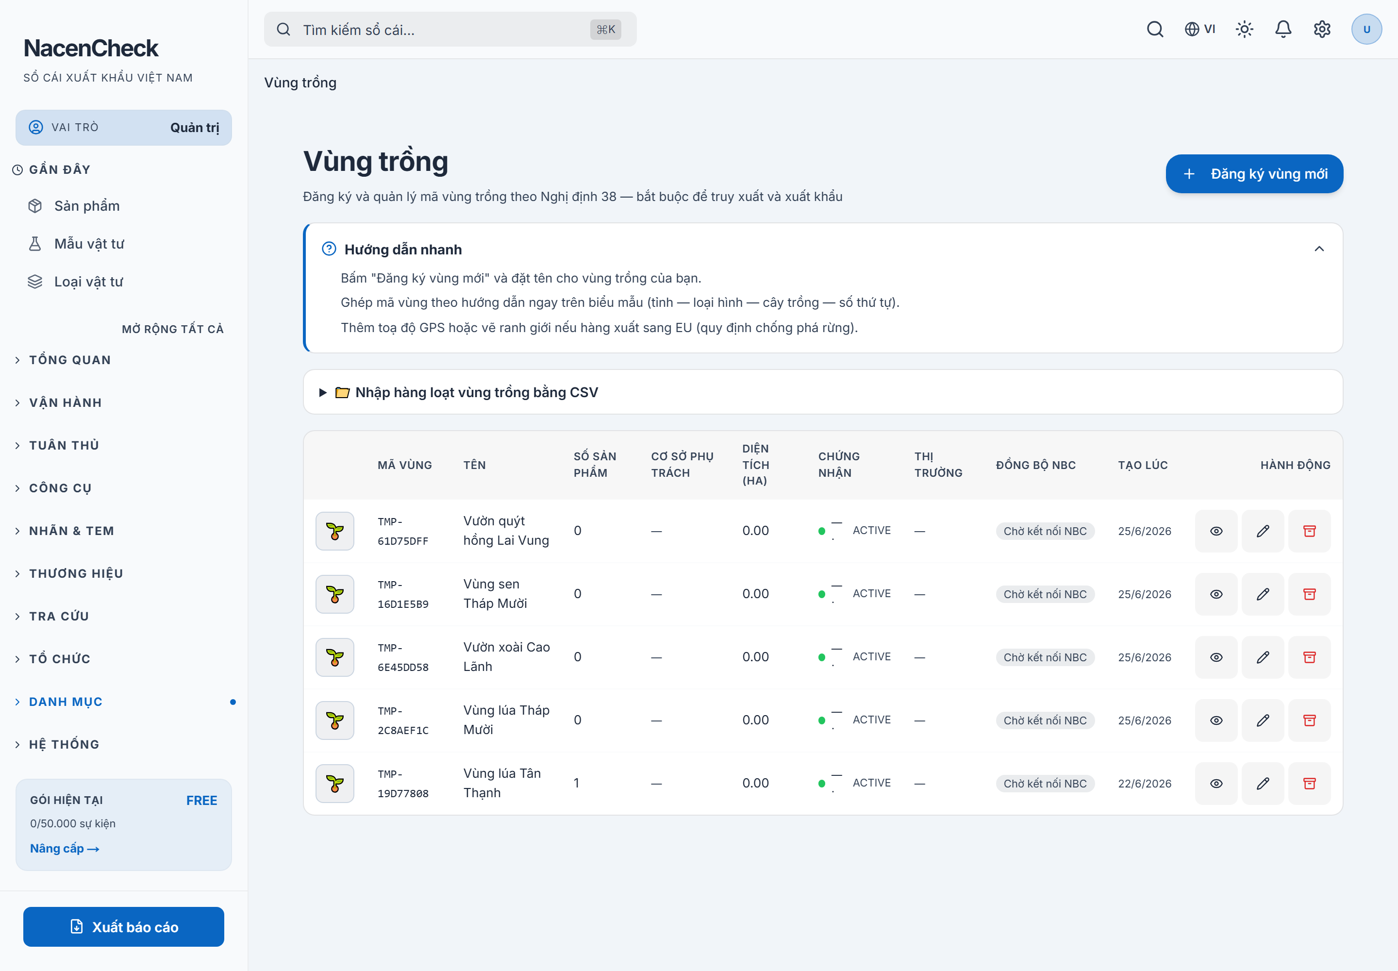Open Sản phẩm from recent items

click(123, 206)
